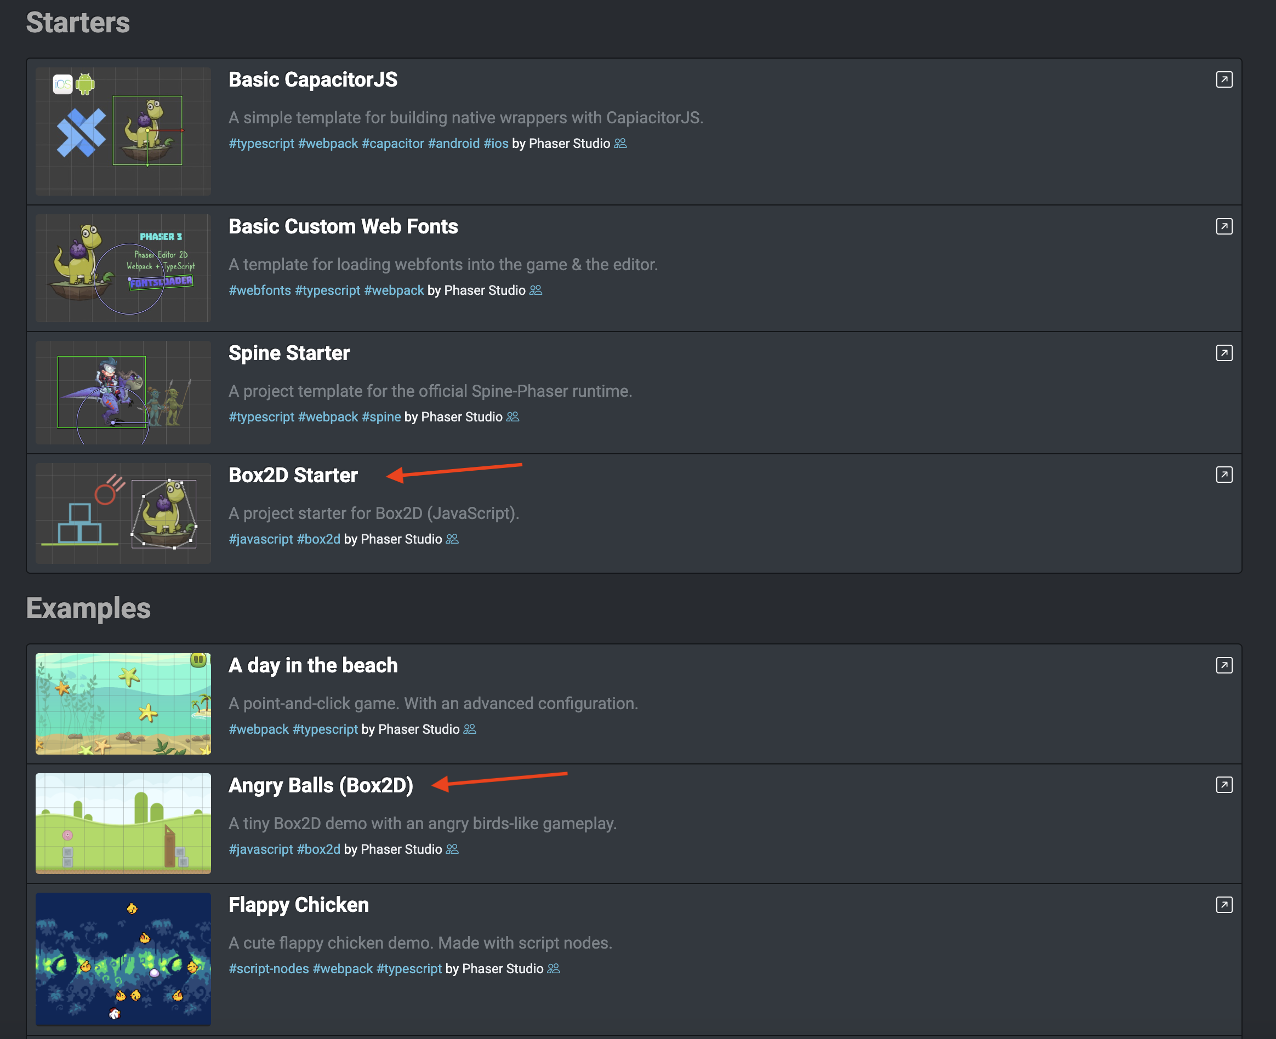Click Phaser Studio author in Flappy Chicken row
Viewport: 1276px width, 1039px height.
[503, 968]
